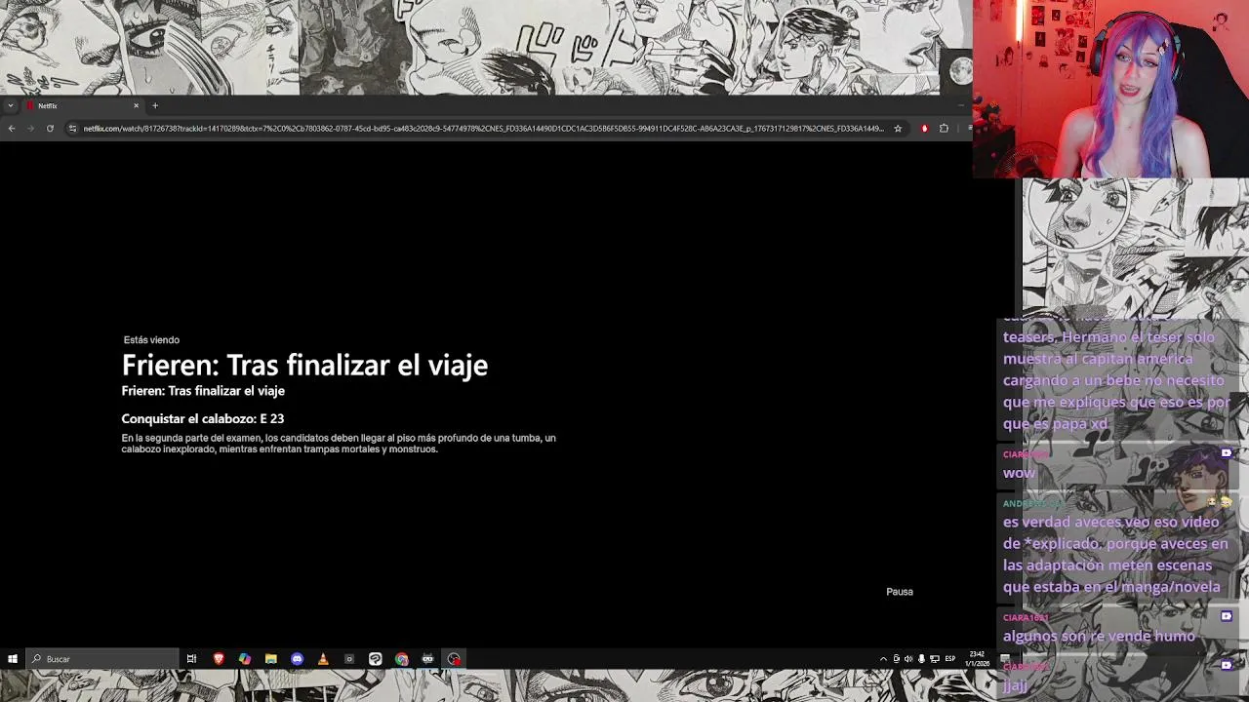The image size is (1249, 702).
Task: Open Copilot from the taskbar
Action: pyautogui.click(x=245, y=659)
